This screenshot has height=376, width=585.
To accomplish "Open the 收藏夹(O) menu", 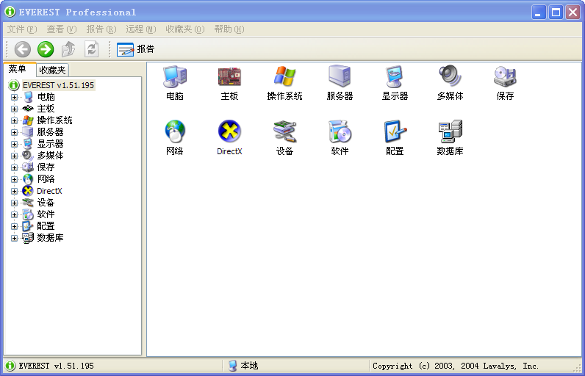I will pyautogui.click(x=185, y=29).
